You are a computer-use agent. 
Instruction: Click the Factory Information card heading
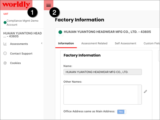click(x=82, y=55)
